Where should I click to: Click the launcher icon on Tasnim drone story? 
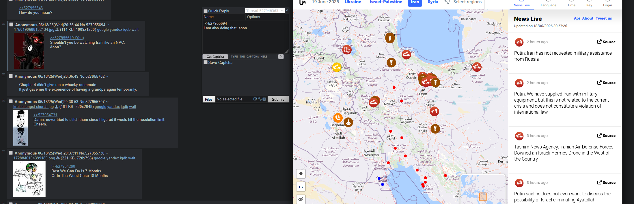click(519, 136)
